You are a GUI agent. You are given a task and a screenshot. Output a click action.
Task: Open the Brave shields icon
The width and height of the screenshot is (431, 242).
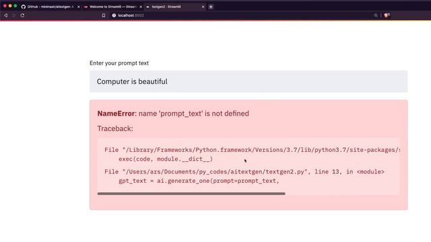coord(387,15)
